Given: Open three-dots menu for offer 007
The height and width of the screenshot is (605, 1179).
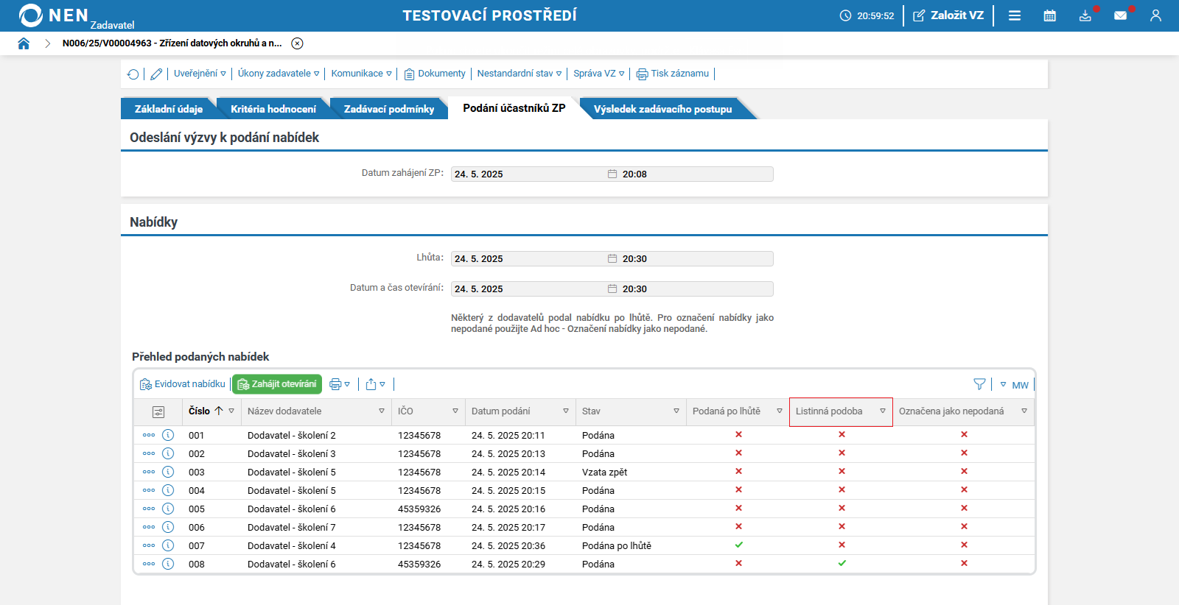Looking at the screenshot, I should pyautogui.click(x=149, y=545).
